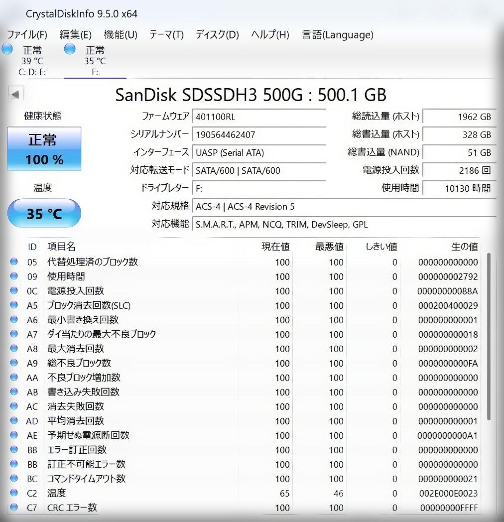The width and height of the screenshot is (504, 522).
Task: Click the drive letter field F:
Action: tap(259, 189)
